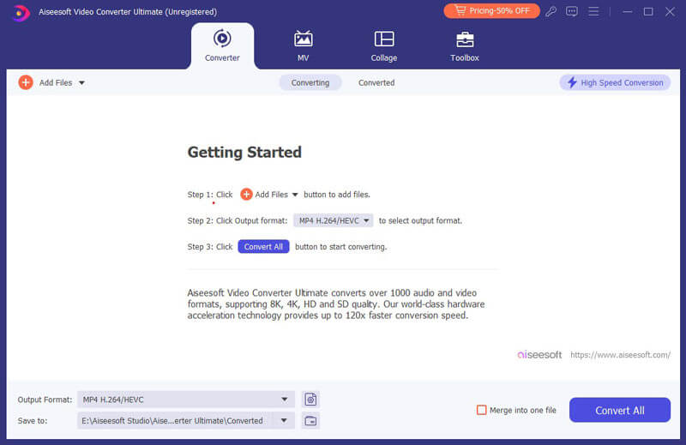Viewport: 686px width, 445px height.
Task: Open the Output Format dropdown at bottom
Action: [284, 400]
